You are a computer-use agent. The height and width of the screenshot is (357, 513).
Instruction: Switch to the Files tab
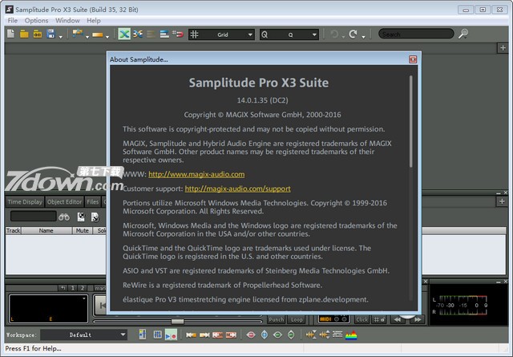93,201
